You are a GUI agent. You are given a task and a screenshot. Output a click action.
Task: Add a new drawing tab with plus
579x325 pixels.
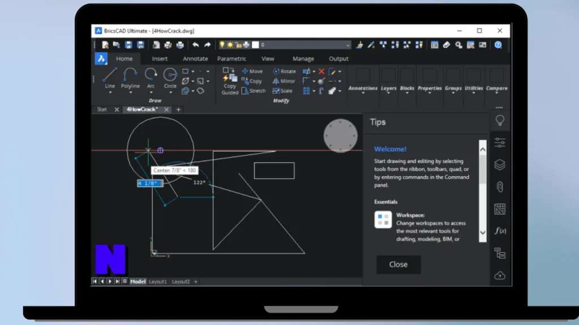pyautogui.click(x=178, y=109)
